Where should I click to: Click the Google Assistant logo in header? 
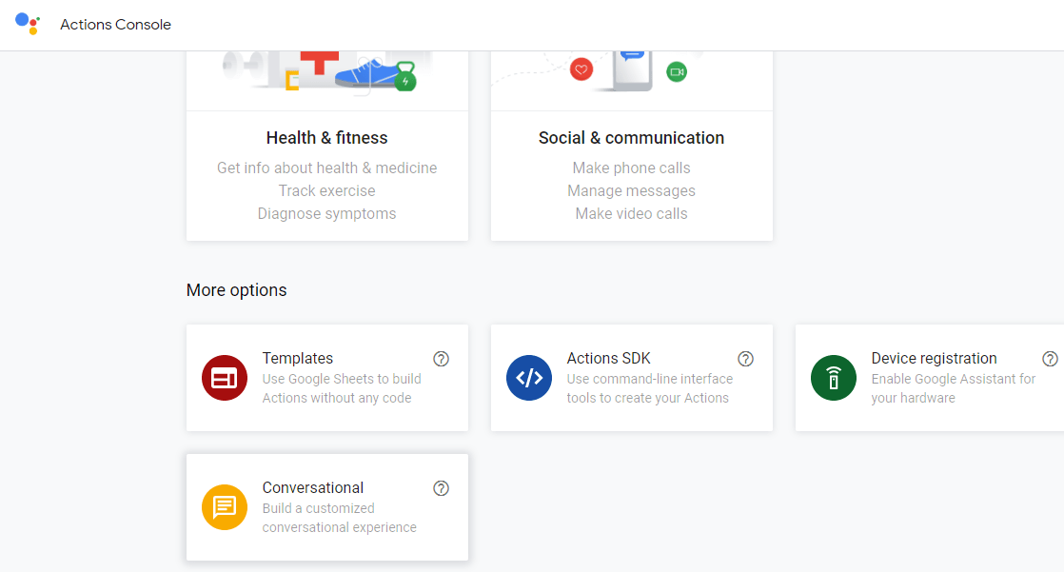[x=29, y=24]
